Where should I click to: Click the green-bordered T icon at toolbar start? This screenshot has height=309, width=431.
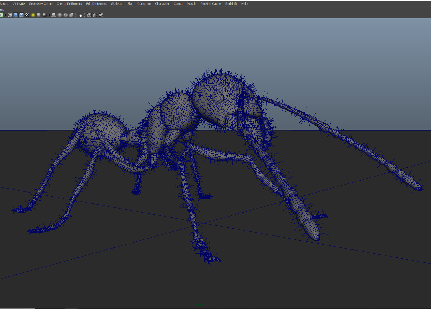tap(1, 15)
